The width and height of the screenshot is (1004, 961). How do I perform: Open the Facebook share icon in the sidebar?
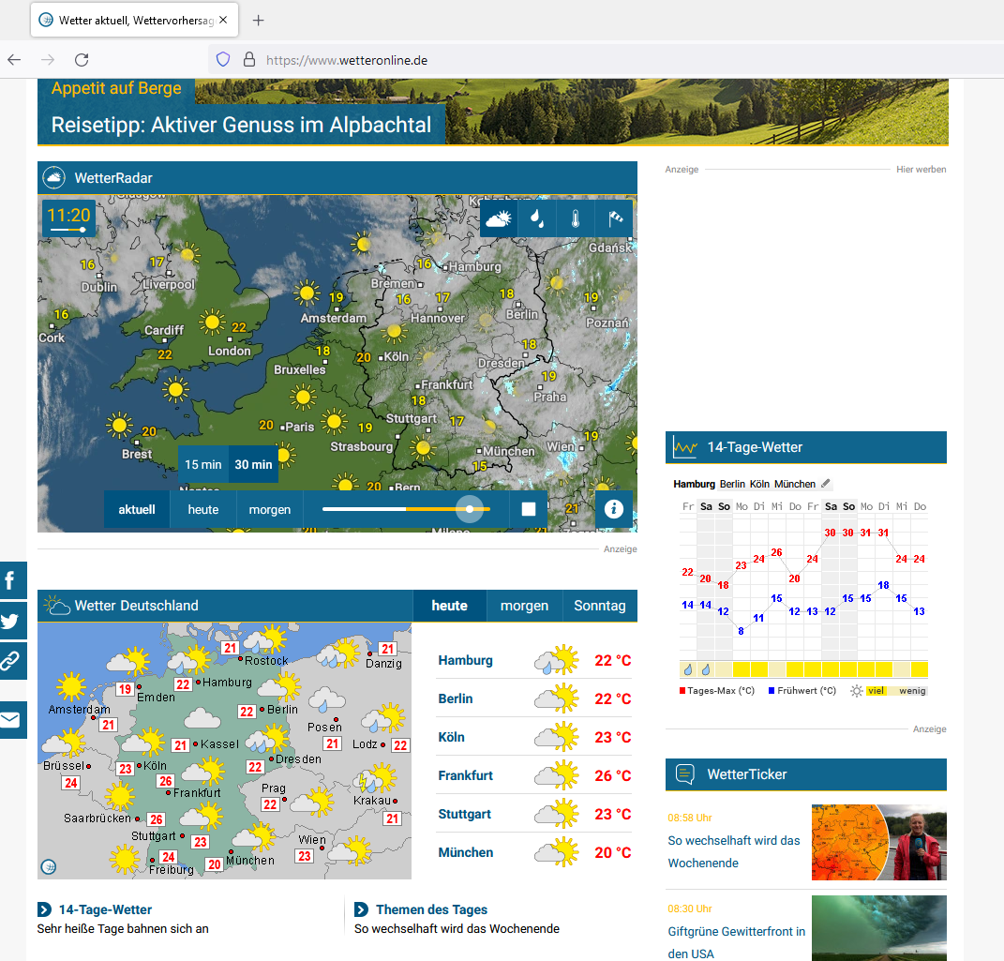point(12,580)
